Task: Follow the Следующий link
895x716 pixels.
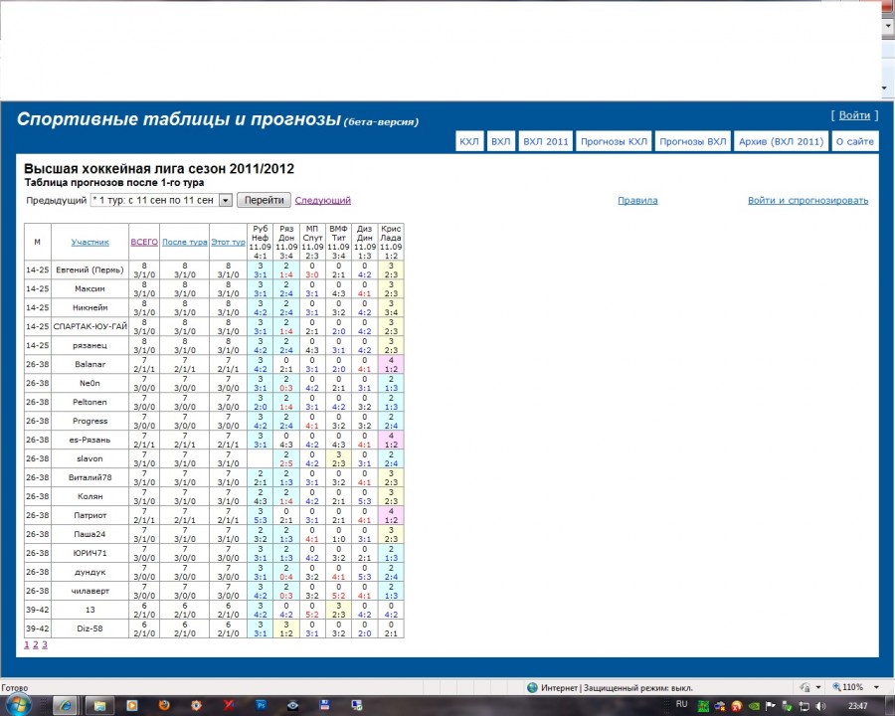Action: pos(323,200)
